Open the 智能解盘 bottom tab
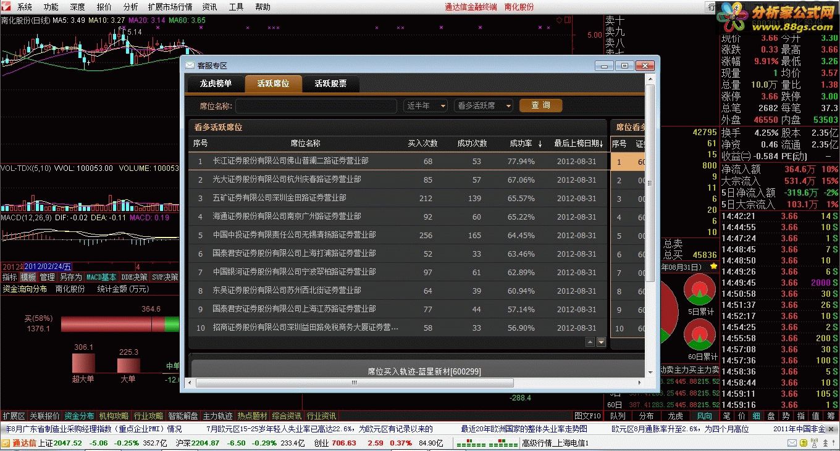This screenshot has width=840, height=451. [x=183, y=416]
